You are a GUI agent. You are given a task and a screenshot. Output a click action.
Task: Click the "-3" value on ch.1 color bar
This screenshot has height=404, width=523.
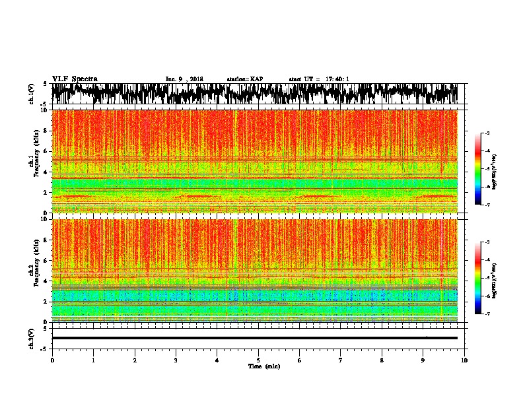[487, 133]
